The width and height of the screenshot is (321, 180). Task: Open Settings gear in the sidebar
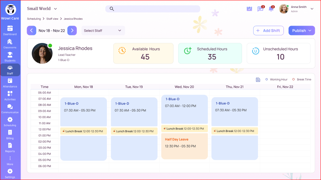point(10,173)
